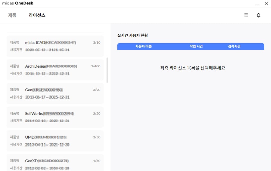Image resolution: width=271 pixels, height=171 pixels.
Task: Click the 사용자 이름 column header
Action: [143, 47]
